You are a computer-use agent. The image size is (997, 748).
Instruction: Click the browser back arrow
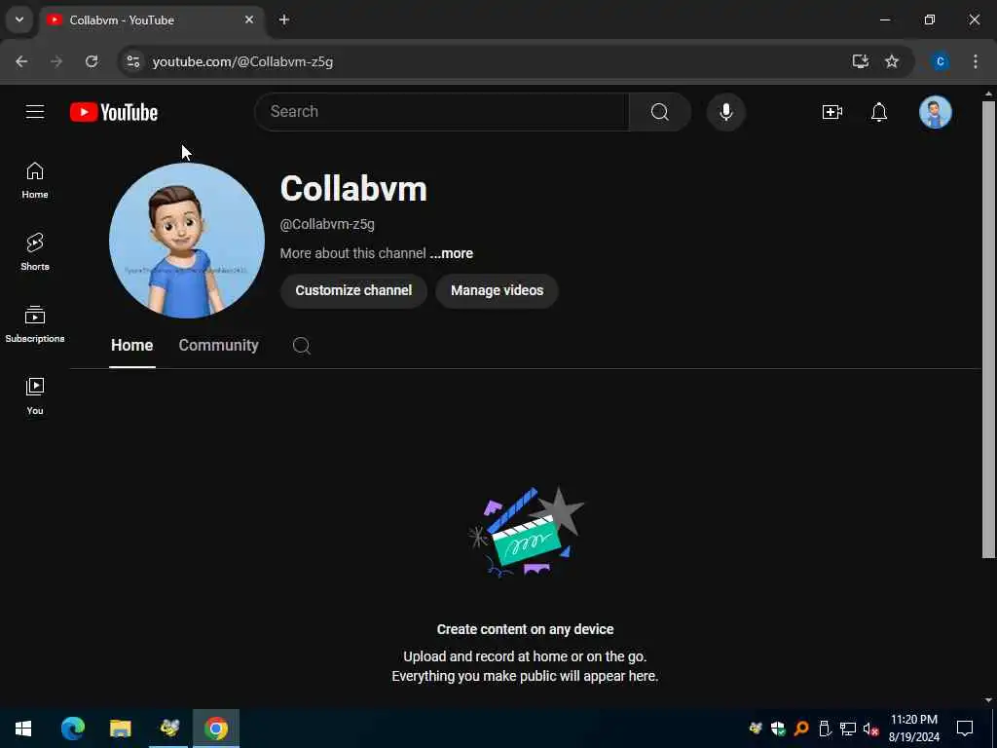(21, 61)
